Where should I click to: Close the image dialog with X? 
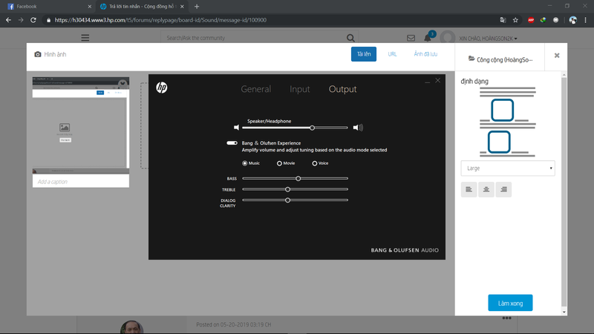(557, 56)
